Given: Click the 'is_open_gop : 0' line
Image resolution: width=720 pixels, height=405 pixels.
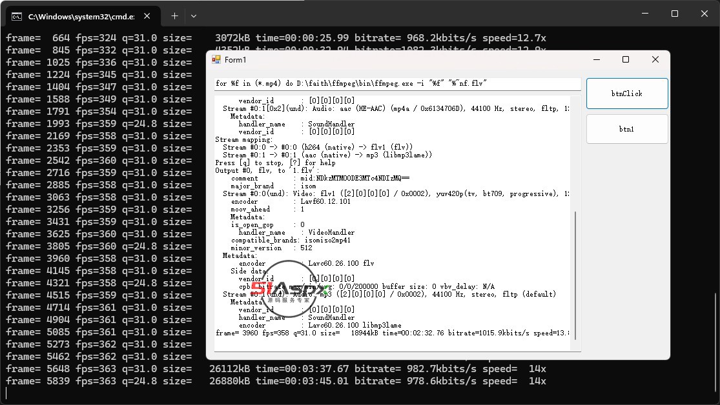Looking at the screenshot, I should (268, 224).
